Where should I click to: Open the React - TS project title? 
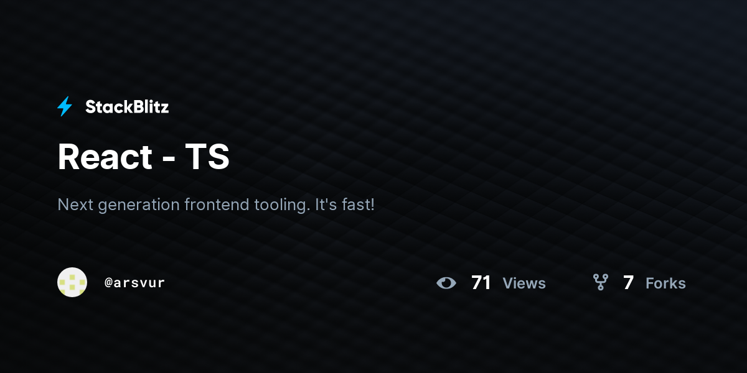coord(144,157)
